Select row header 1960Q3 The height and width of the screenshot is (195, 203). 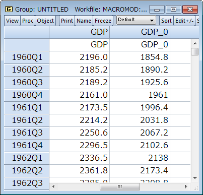click(x=27, y=83)
